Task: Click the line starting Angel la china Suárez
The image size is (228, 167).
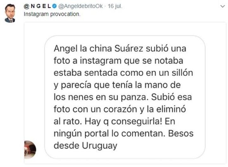Action: [x=120, y=49]
